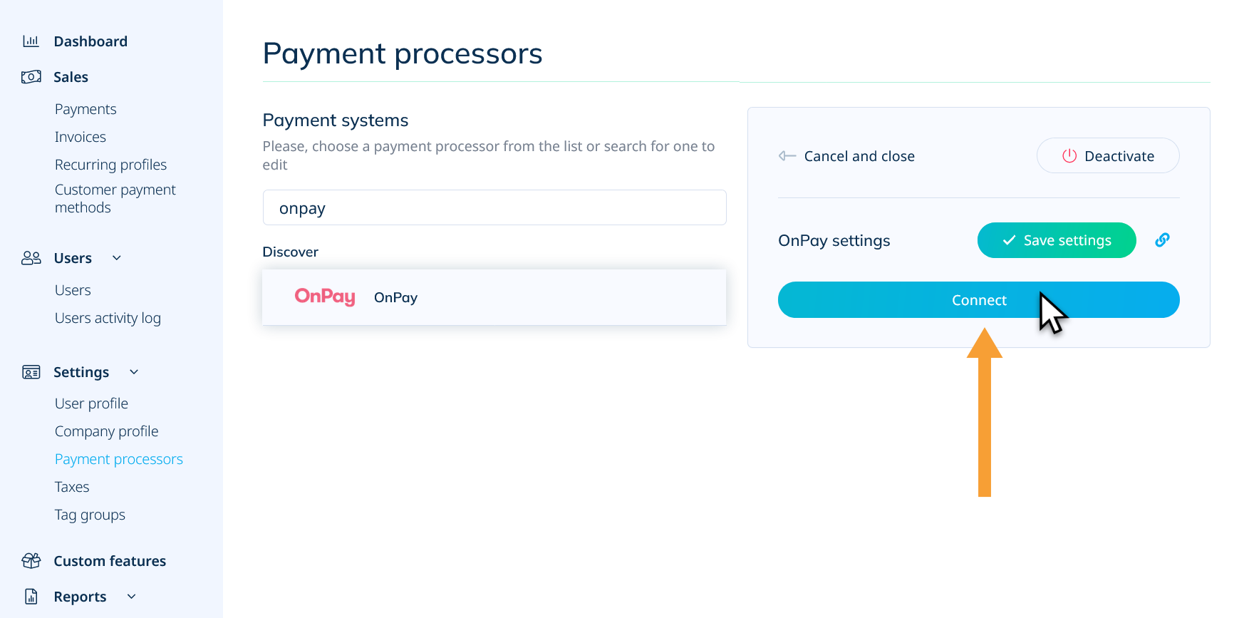Screen dimensions: 1249x618
Task: Click the power icon inside Deactivate button
Action: click(1070, 155)
